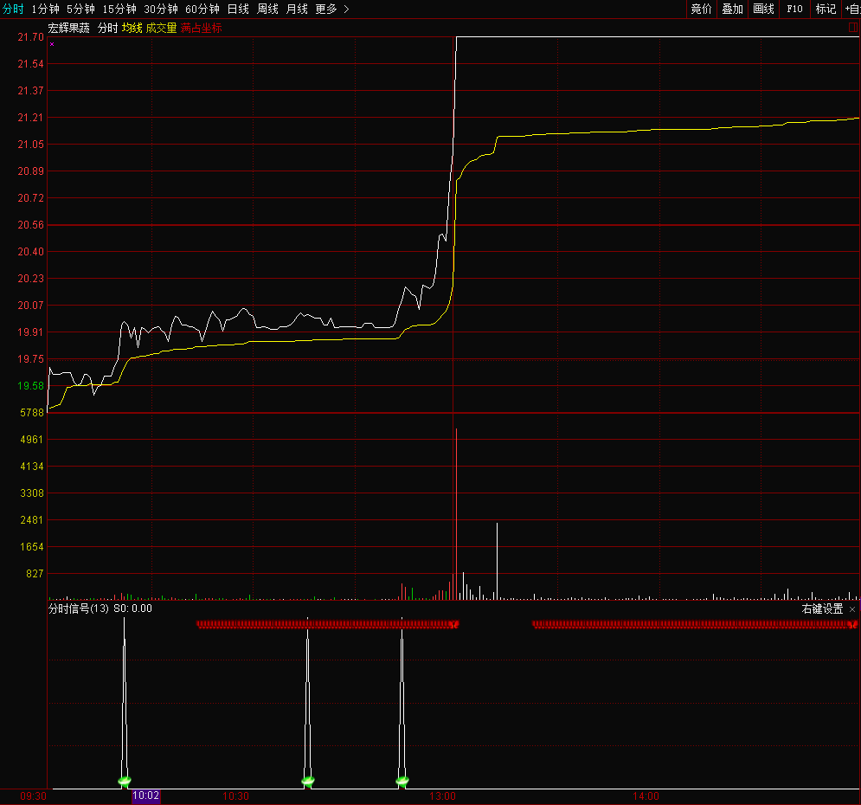Toggle the 成交量 volume legend
Screen dimensions: 861x805
pyautogui.click(x=161, y=28)
